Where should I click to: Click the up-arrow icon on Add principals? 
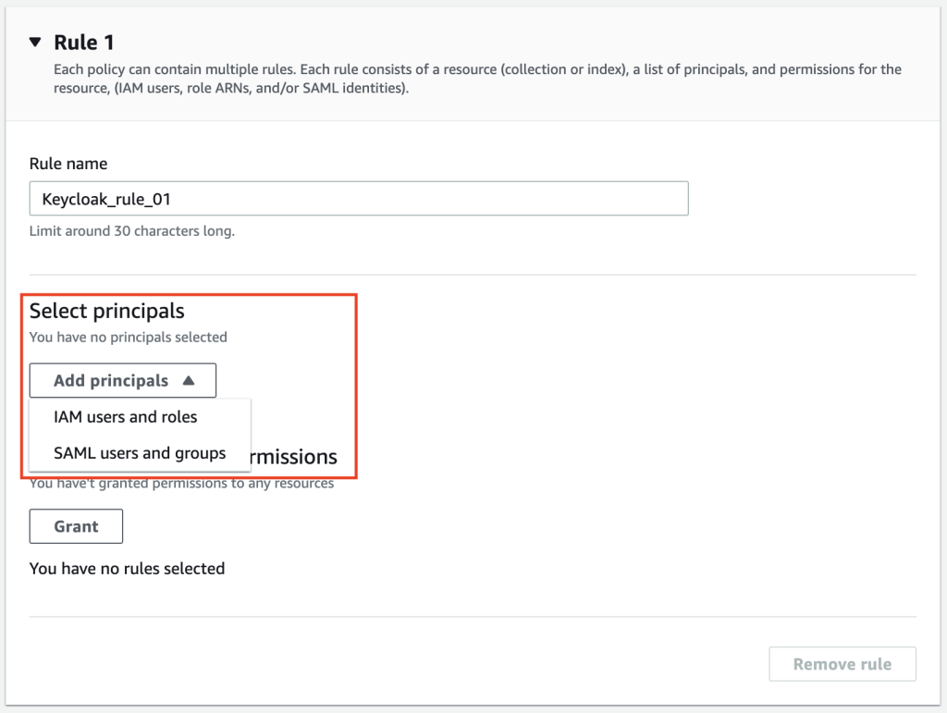tap(189, 380)
